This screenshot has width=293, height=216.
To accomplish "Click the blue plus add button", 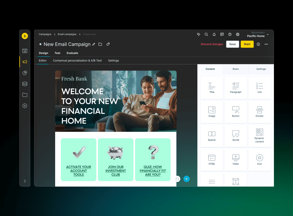I will [x=187, y=179].
